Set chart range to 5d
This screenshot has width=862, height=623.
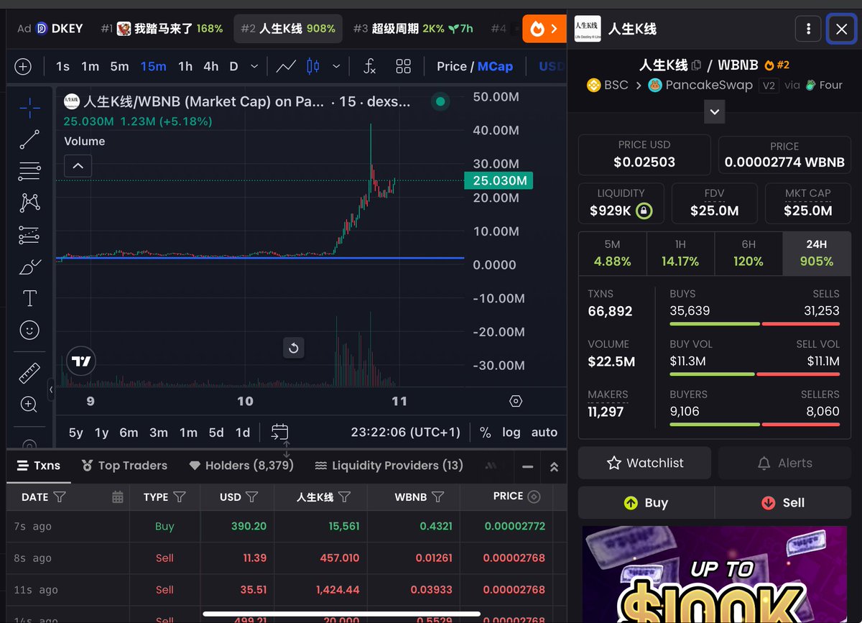(x=216, y=432)
